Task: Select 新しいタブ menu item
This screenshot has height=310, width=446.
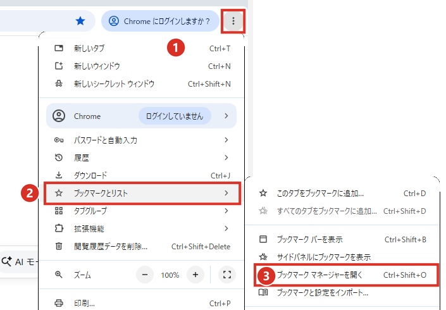Action: click(141, 48)
